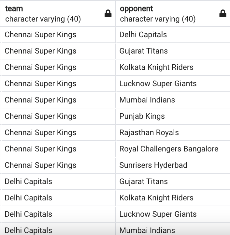The height and width of the screenshot is (235, 230).
Task: Select the team column header
Action: point(58,14)
